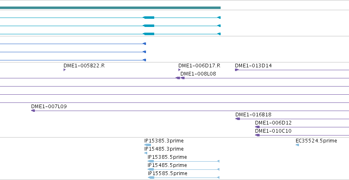This screenshot has height=180, width=349.
Task: Click the DME1-013D14 start arrow glyph
Action: [x=237, y=70]
